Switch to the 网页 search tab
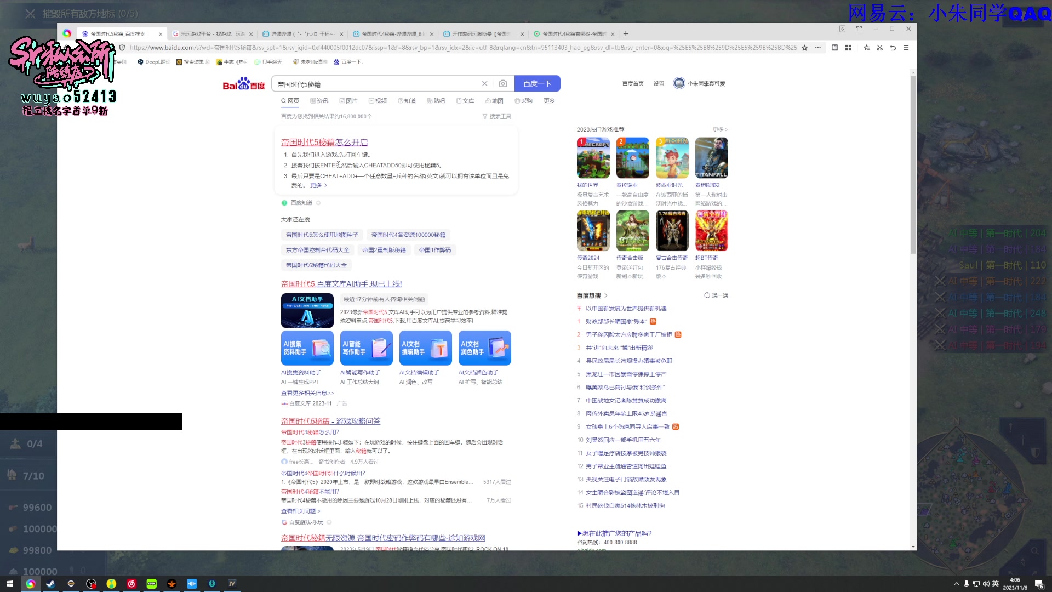The height and width of the screenshot is (592, 1052). tap(290, 101)
